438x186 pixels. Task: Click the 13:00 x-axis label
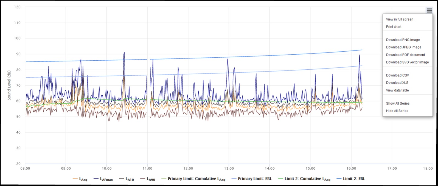click(x=229, y=169)
